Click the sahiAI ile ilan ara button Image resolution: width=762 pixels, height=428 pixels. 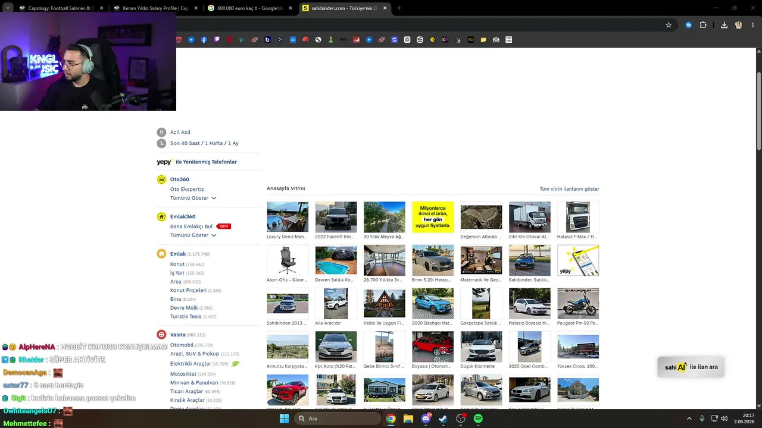point(691,367)
